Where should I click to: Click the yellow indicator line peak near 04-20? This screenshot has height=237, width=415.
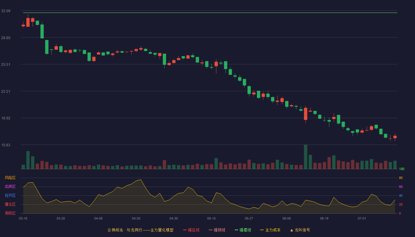[141, 180]
